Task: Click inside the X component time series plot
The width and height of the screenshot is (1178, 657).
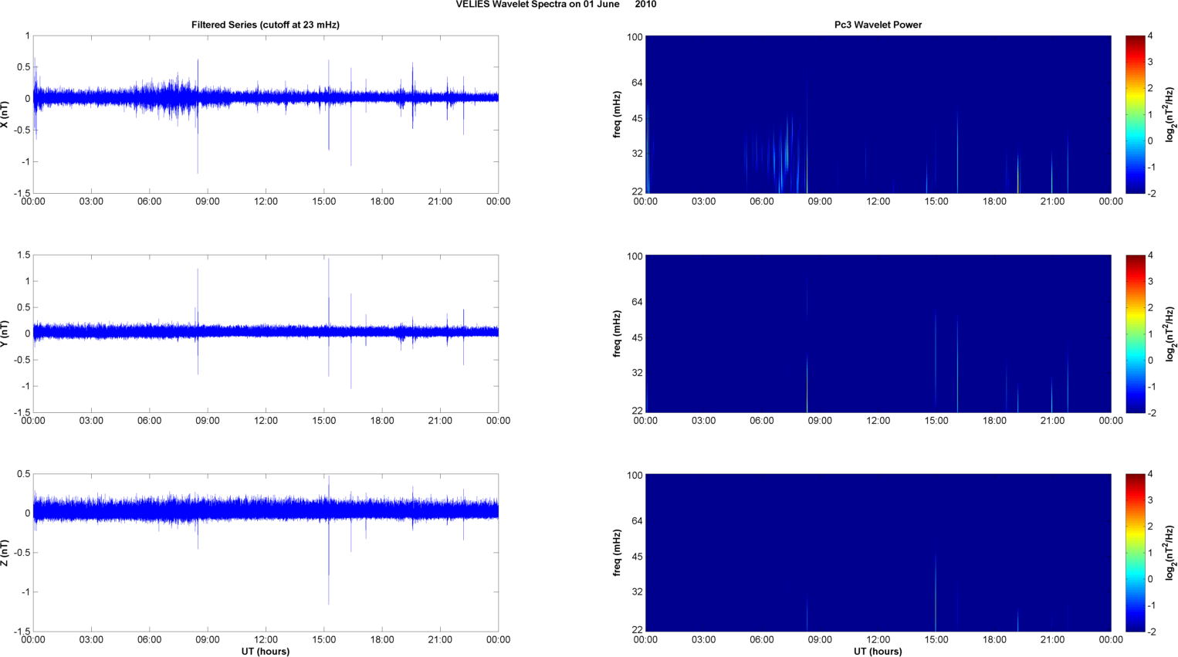Action: (x=266, y=114)
